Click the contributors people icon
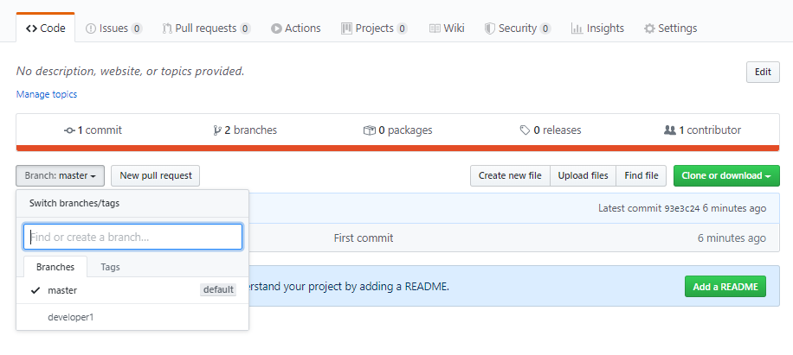This screenshot has height=355, width=793. pos(669,130)
